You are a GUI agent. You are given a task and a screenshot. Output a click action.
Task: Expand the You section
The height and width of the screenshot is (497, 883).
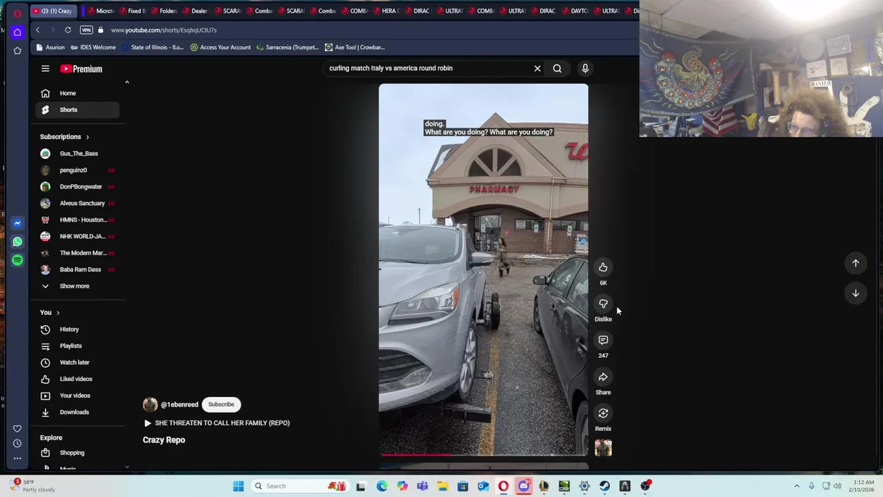tap(50, 312)
